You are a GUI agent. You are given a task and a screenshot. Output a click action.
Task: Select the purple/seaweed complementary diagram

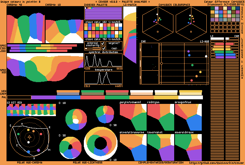pos(133,117)
